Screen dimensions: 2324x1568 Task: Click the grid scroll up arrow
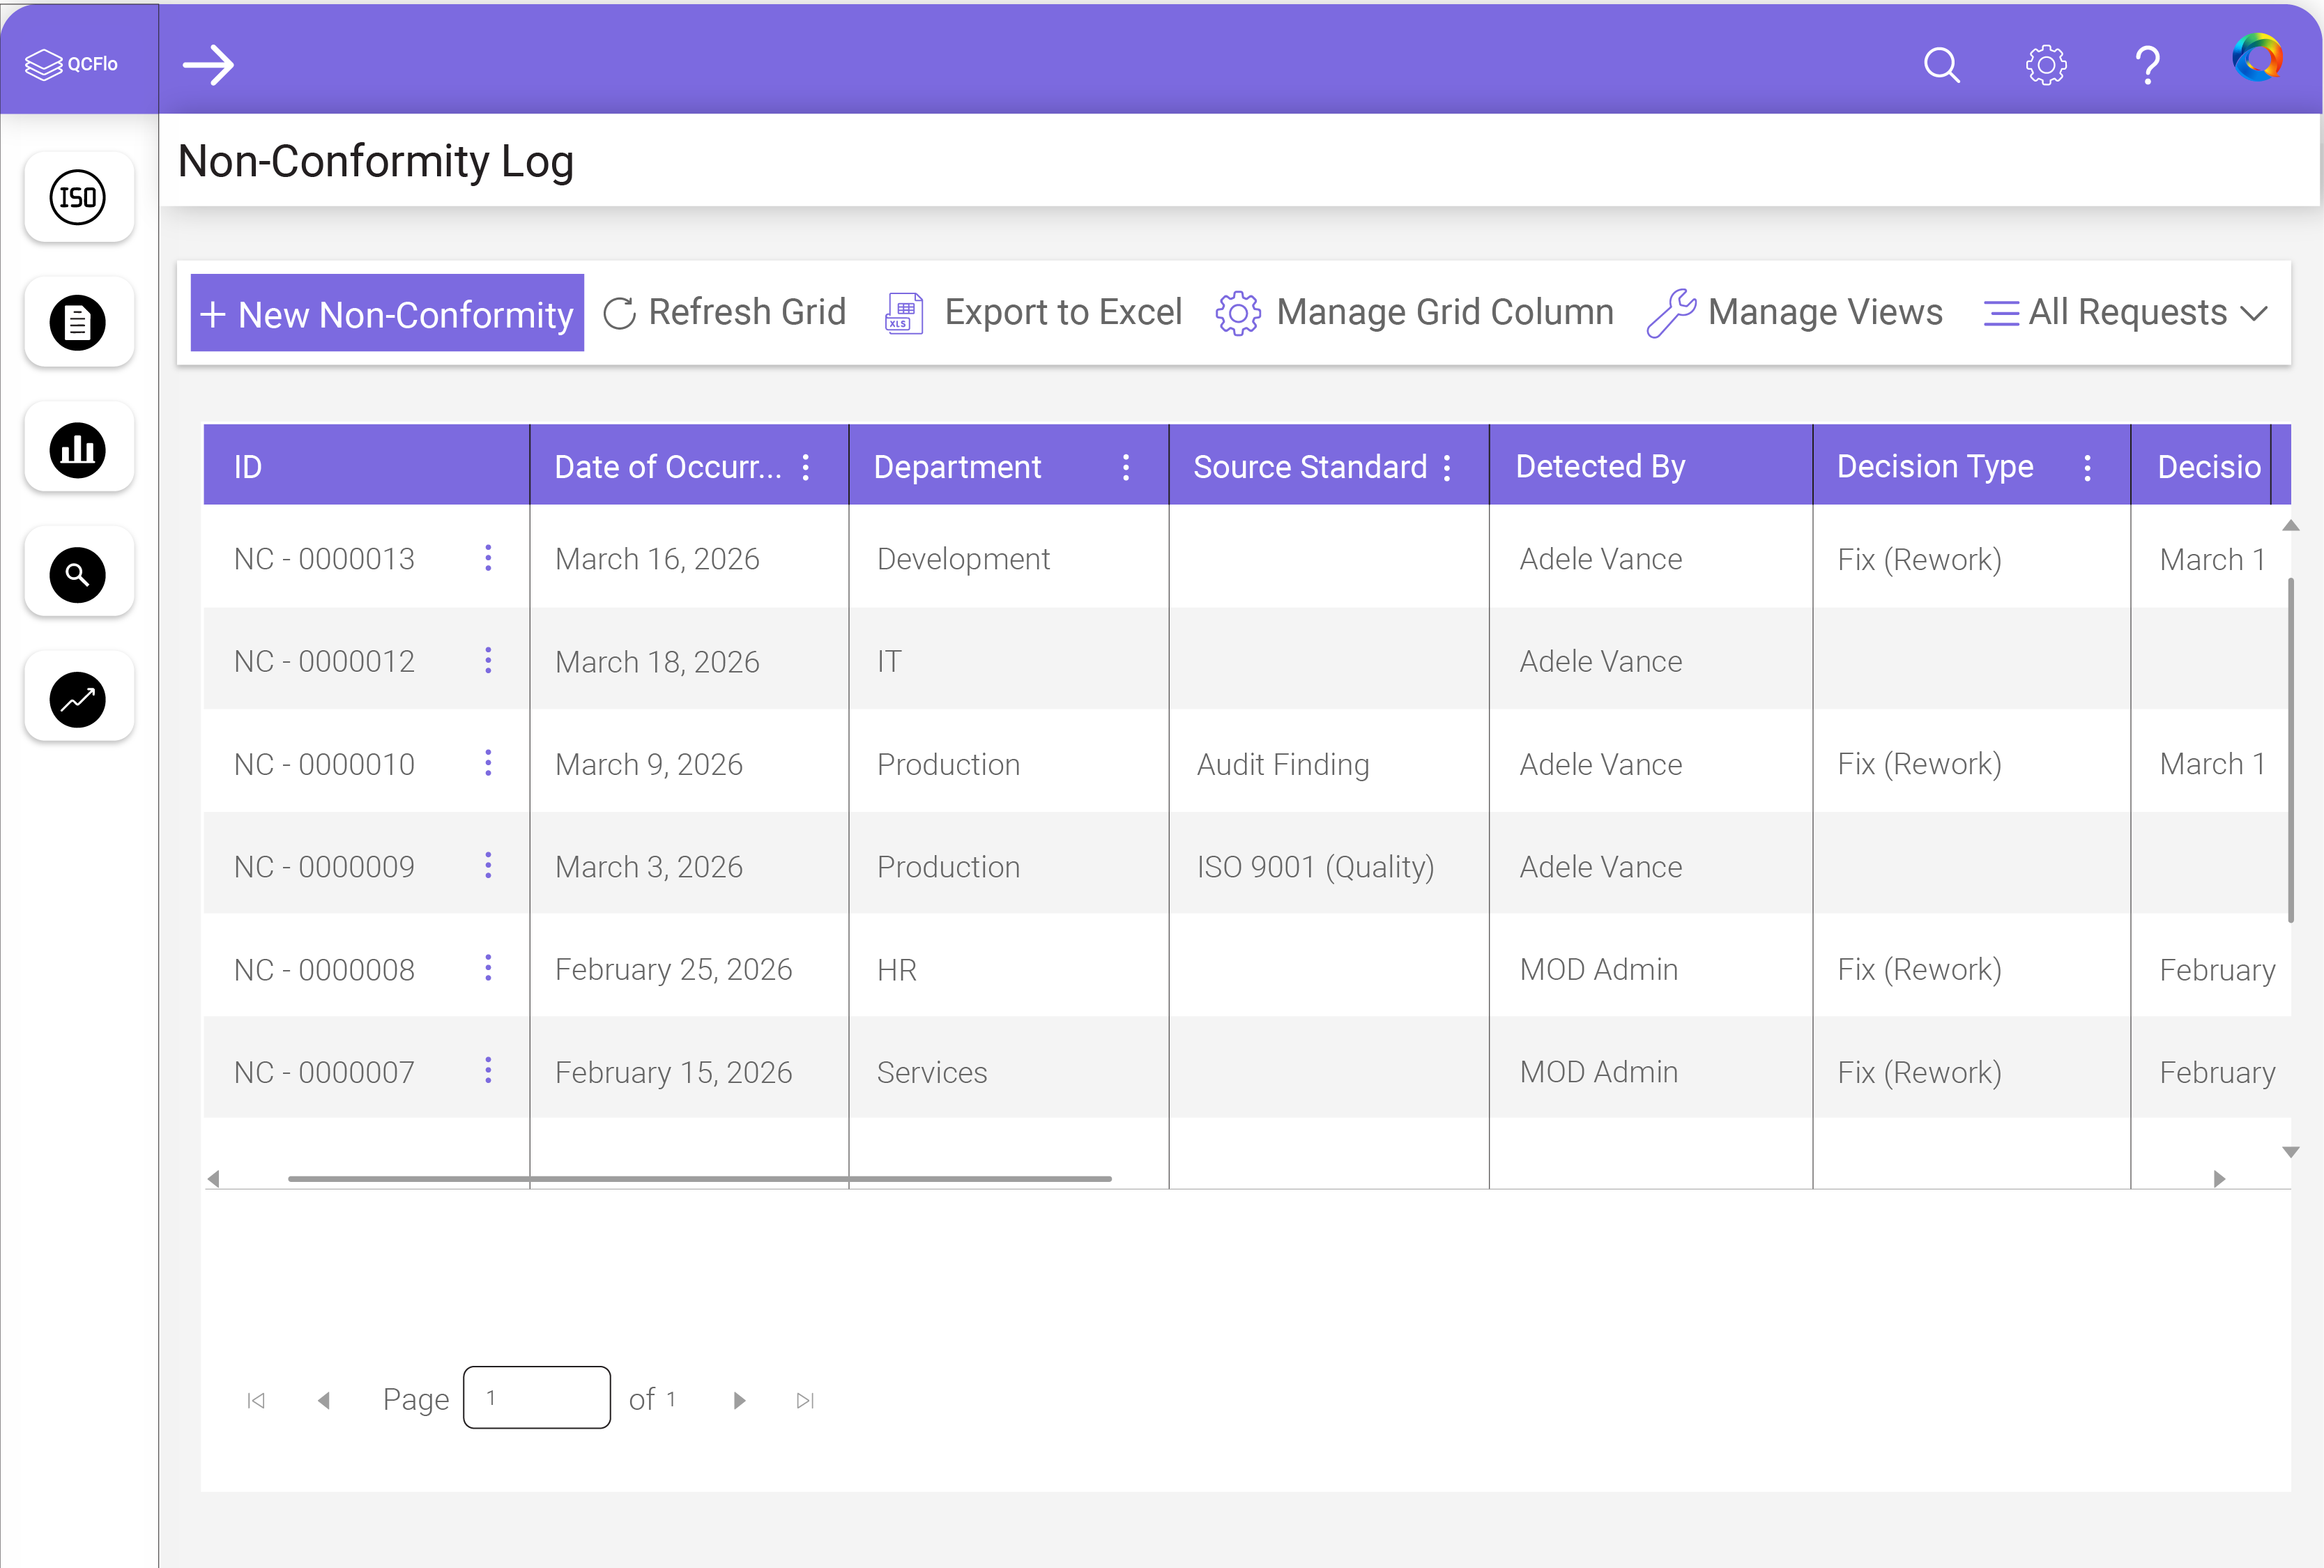point(2290,525)
